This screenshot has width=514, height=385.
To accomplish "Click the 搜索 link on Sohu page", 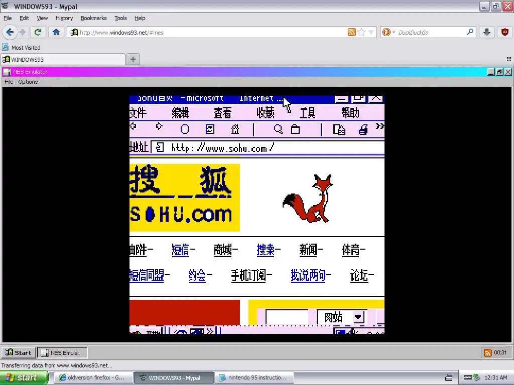I will [x=266, y=250].
